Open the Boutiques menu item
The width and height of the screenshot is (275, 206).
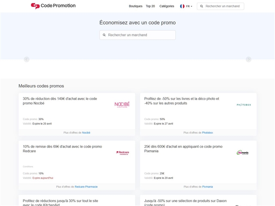(136, 6)
